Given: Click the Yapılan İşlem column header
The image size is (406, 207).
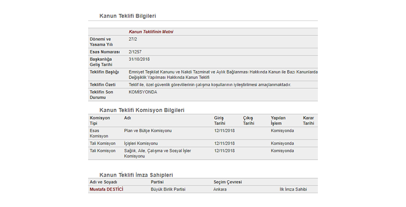Looking at the screenshot, I should coord(278,120).
